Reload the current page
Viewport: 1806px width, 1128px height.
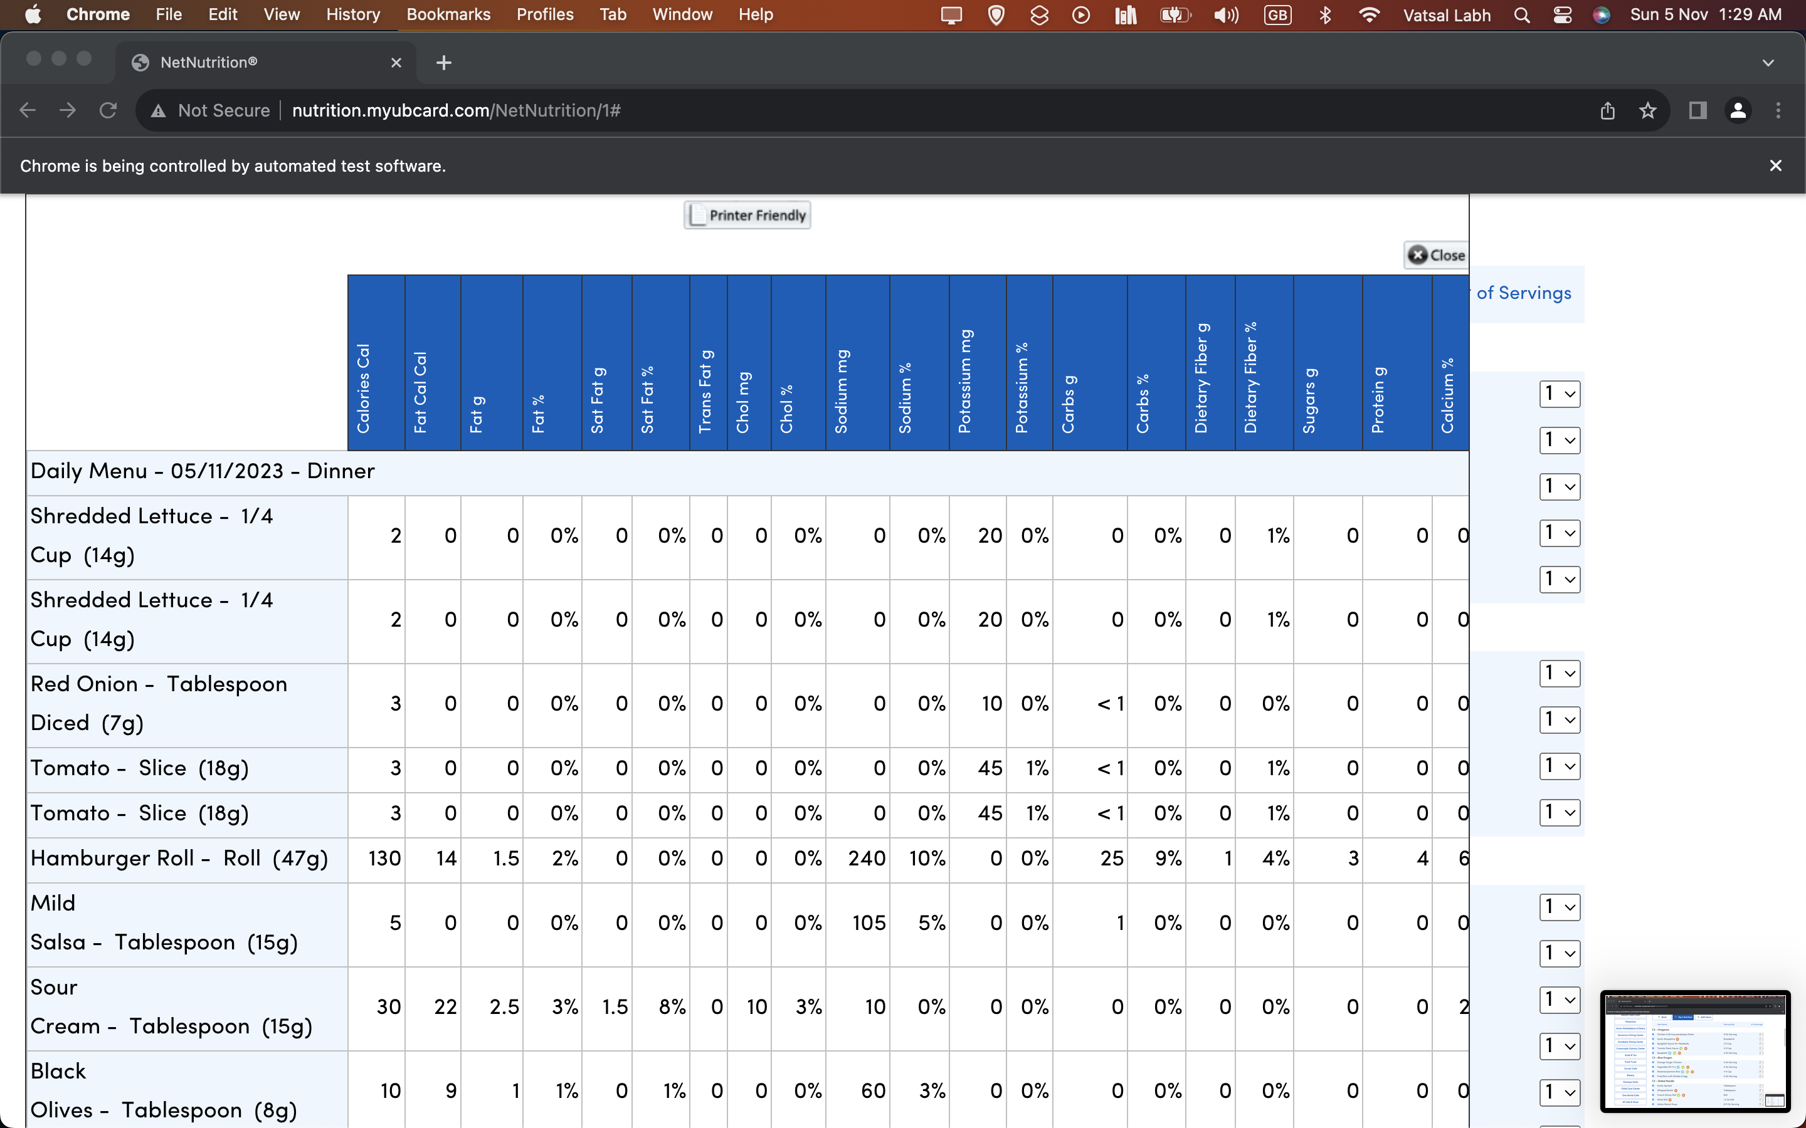[108, 110]
